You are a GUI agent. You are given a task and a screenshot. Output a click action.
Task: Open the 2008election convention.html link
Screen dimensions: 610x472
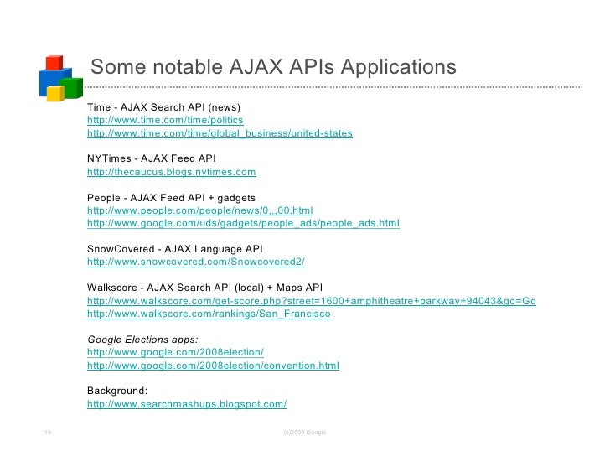click(213, 366)
